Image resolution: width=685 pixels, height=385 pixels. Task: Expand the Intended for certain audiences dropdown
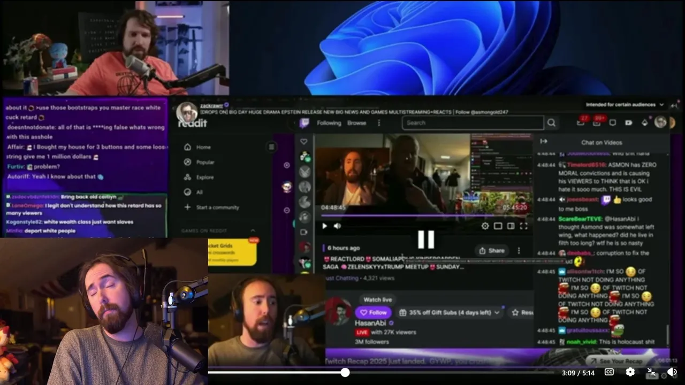[625, 105]
